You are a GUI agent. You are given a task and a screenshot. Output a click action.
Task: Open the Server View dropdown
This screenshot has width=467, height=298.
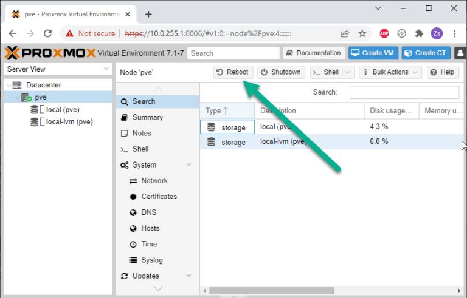58,69
